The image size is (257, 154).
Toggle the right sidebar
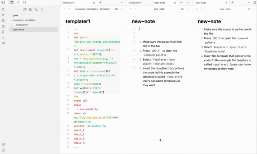(254, 3)
